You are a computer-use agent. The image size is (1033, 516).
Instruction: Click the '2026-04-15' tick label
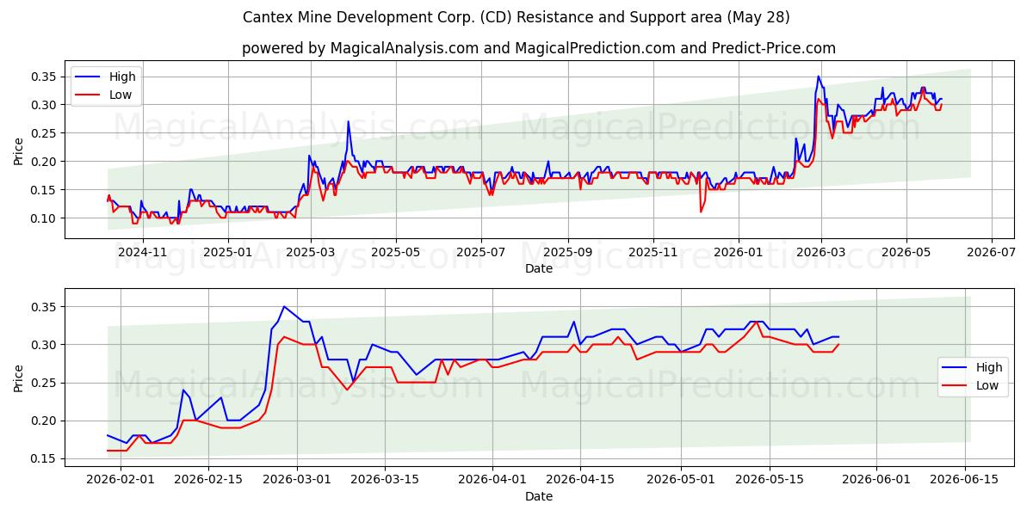[579, 480]
